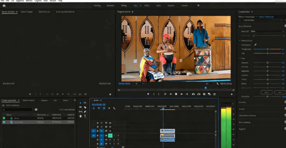
Task: Open the Program monitor zoom level dropdown
Action: click(140, 83)
